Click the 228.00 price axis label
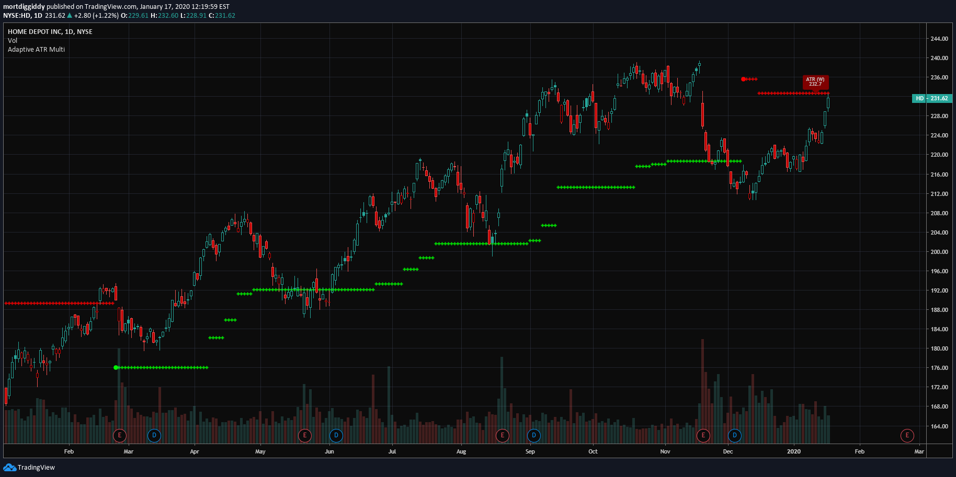The width and height of the screenshot is (956, 477). (939, 116)
